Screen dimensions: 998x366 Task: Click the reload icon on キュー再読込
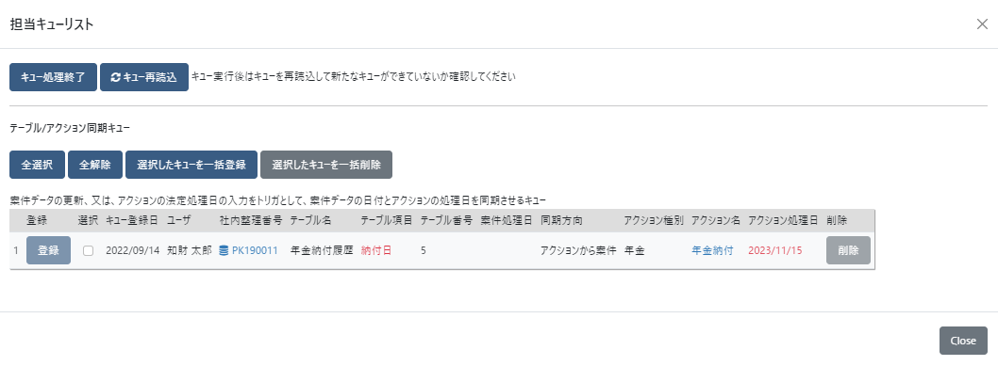(x=115, y=77)
